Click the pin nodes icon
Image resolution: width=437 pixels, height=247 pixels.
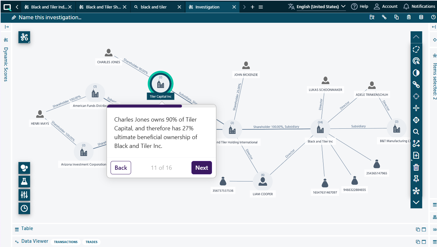416,179
